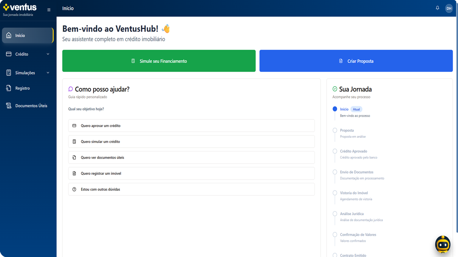The height and width of the screenshot is (257, 458).
Task: Open the Início home icon in sidebar
Action: coord(8,35)
